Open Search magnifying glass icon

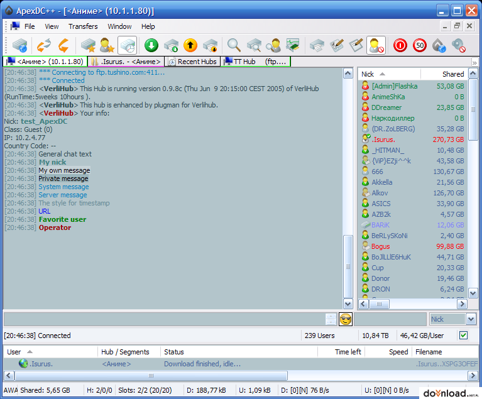click(x=234, y=45)
